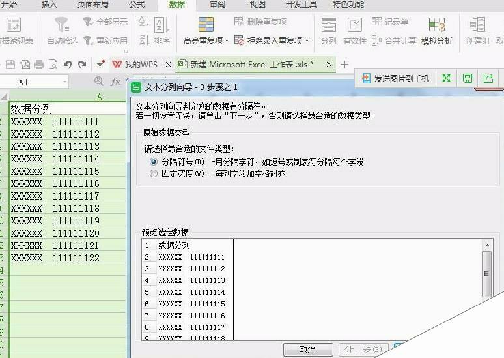This screenshot has width=504, height=358.
Task: Click Reapply filter option
Action: pyautogui.click(x=105, y=40)
